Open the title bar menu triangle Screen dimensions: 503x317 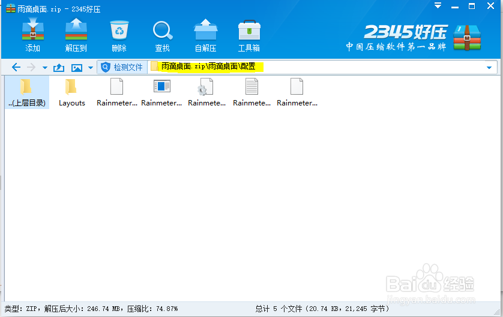pos(438,5)
